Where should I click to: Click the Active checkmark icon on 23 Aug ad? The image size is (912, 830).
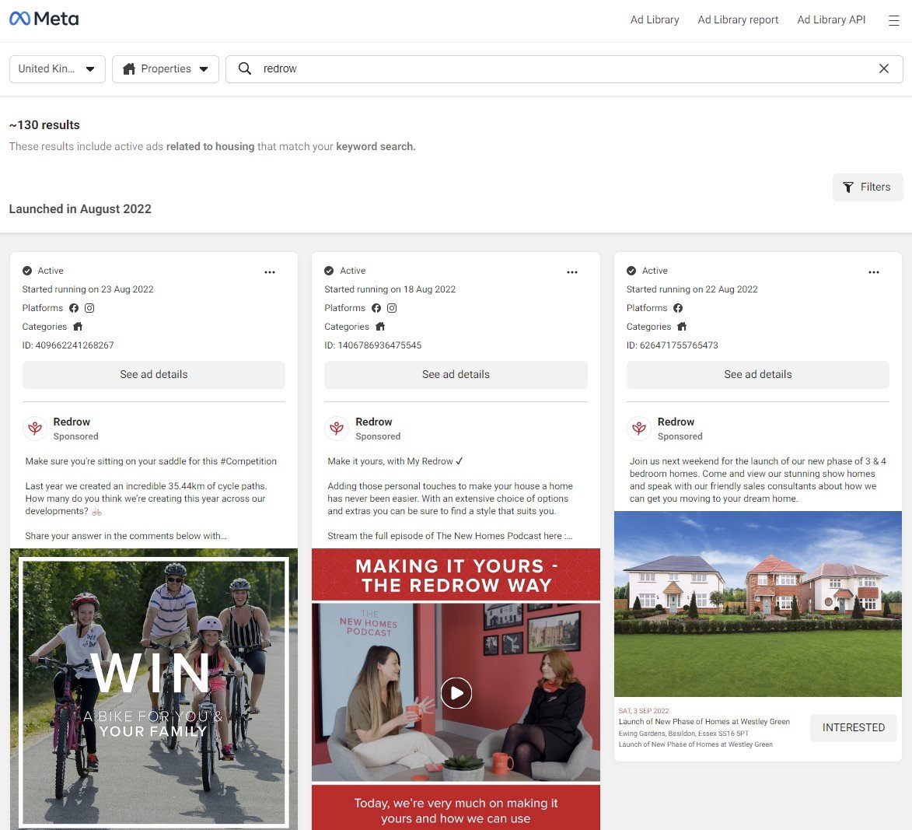26,271
